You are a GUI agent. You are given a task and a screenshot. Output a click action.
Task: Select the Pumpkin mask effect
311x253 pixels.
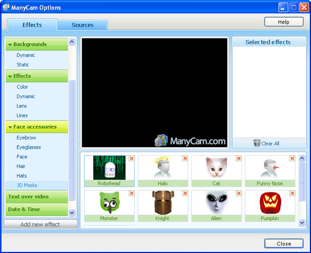pos(270,206)
